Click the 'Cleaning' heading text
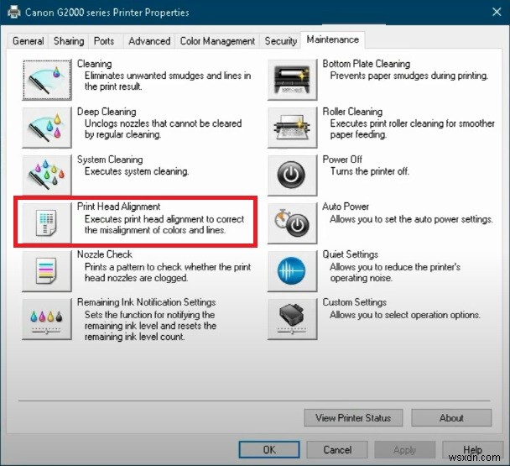Screen dimensions: 510x466 click(94, 64)
